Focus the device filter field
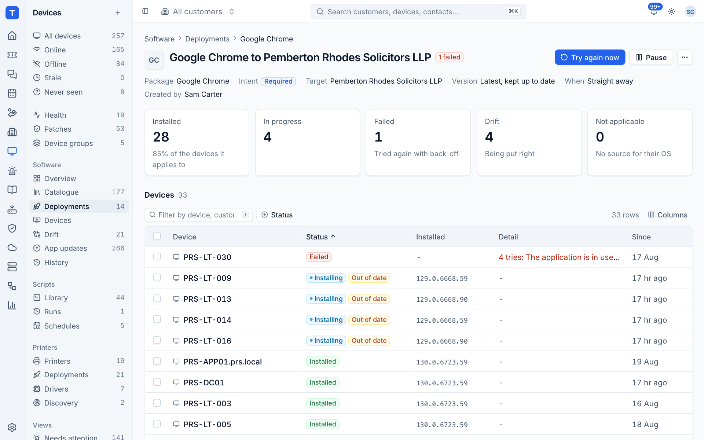The image size is (704, 440). pos(199,215)
